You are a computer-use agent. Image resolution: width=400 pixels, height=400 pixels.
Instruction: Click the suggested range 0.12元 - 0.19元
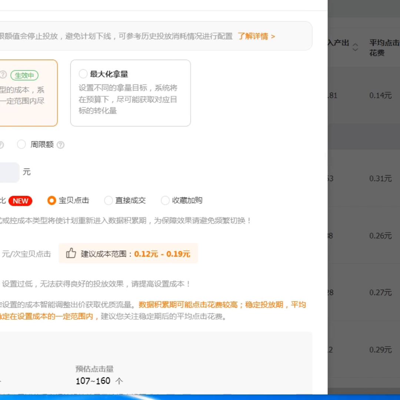(162, 254)
